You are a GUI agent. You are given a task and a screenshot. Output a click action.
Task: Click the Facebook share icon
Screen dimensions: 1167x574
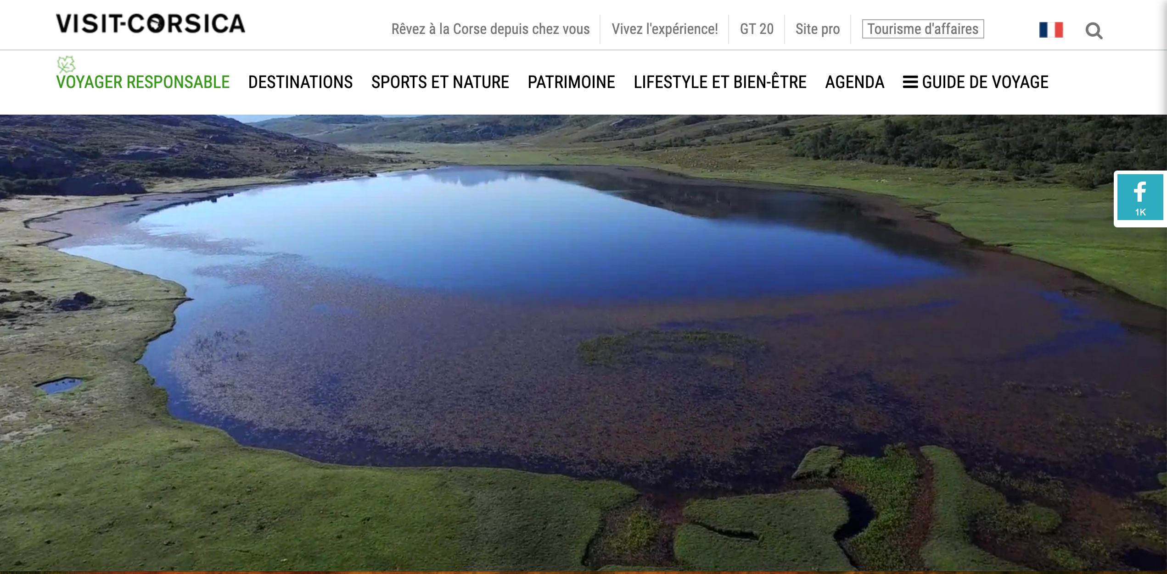pos(1139,192)
